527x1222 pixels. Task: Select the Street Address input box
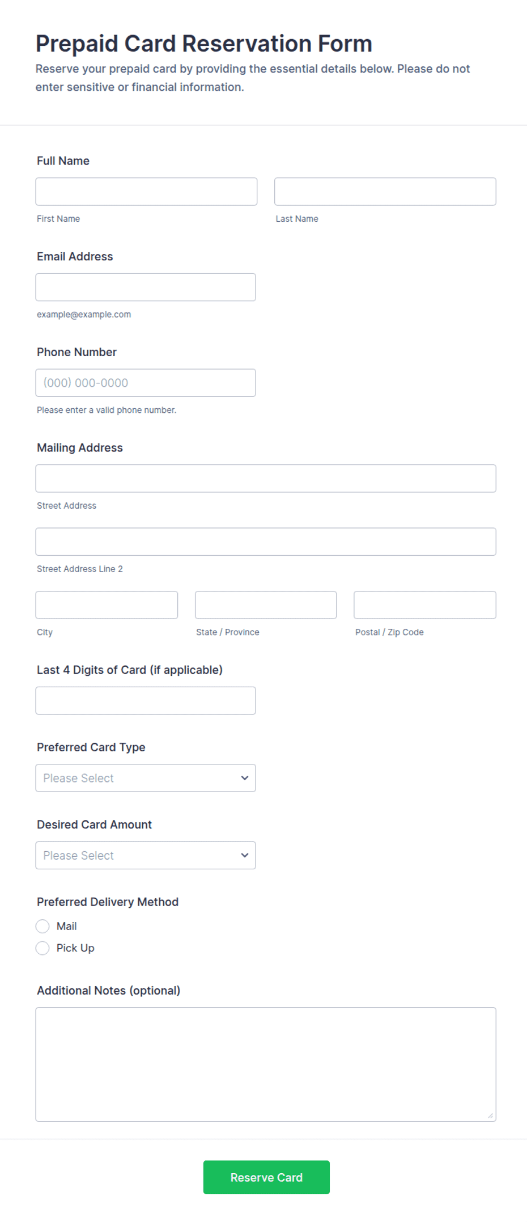(266, 479)
